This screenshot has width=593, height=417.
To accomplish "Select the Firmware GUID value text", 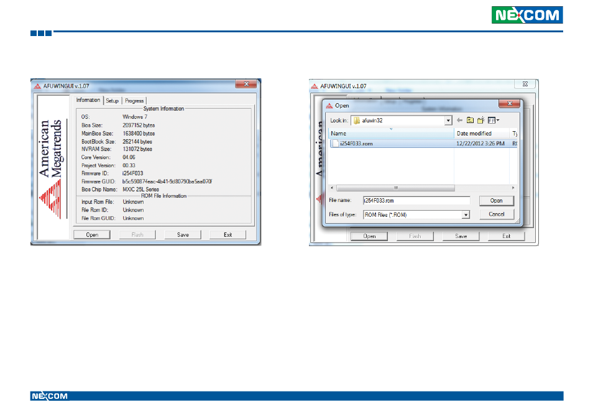I will pyautogui.click(x=167, y=181).
